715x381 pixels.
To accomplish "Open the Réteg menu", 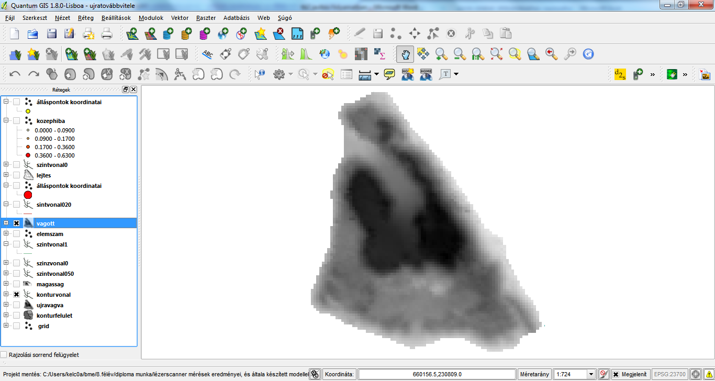I will pos(86,18).
